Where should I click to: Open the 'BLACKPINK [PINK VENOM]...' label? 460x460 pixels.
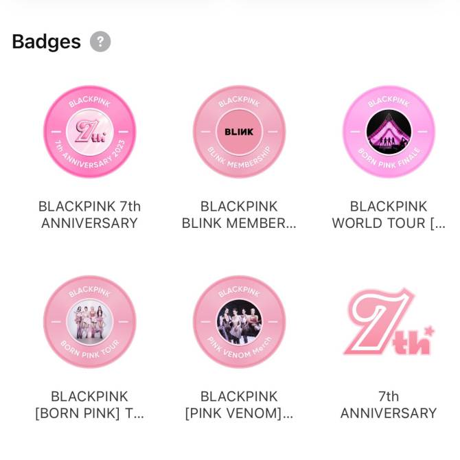(x=239, y=404)
